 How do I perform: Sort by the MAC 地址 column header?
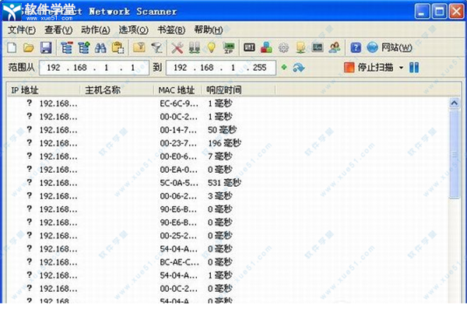pyautogui.click(x=177, y=90)
